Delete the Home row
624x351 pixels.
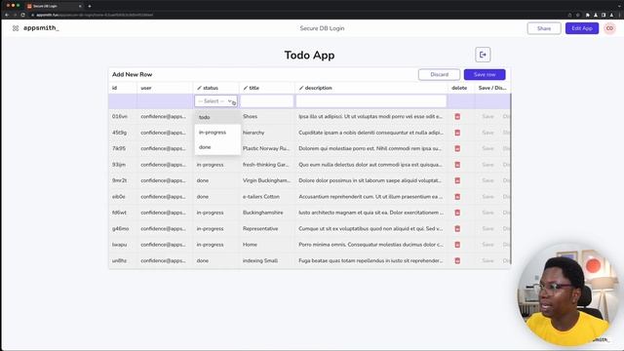457,245
